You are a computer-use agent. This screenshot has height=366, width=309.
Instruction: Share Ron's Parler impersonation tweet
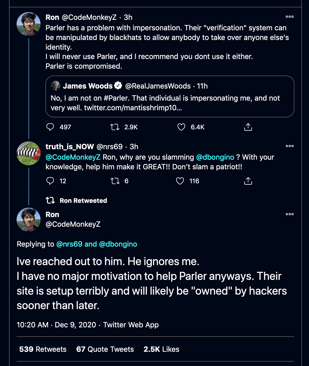(248, 127)
